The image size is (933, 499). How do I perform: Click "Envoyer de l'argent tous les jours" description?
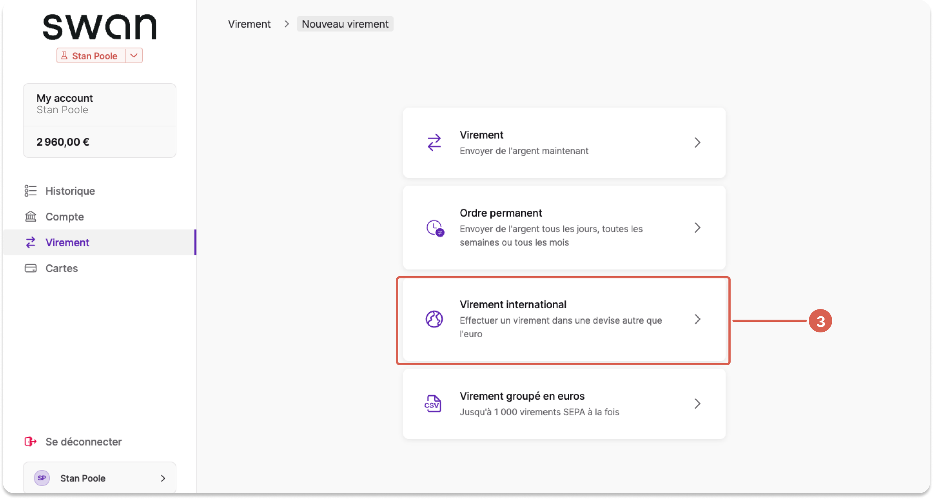[551, 236]
